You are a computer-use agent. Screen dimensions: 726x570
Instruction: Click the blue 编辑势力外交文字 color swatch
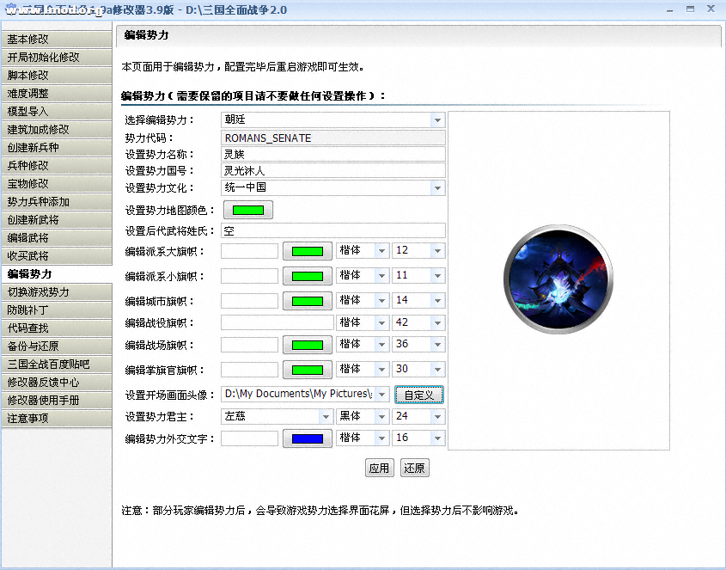[308, 438]
